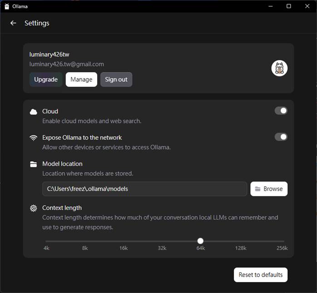Sign out of the account
This screenshot has width=317, height=293.
pyautogui.click(x=116, y=79)
